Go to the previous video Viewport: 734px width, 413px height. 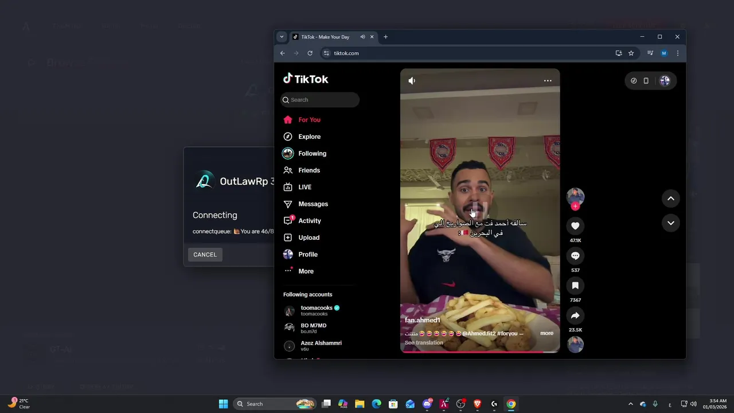[670, 198]
